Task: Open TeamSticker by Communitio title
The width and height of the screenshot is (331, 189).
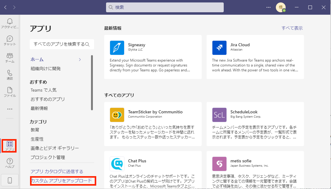Action: pos(155,112)
